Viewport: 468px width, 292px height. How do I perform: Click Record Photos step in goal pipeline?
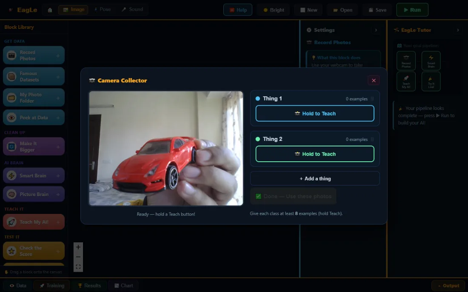pos(406,61)
